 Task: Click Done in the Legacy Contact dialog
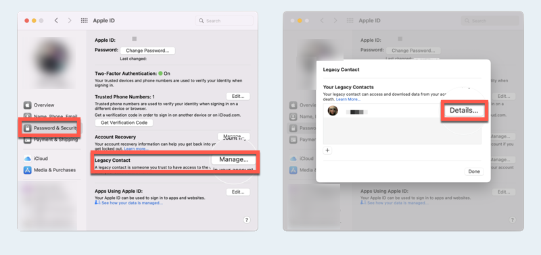point(474,171)
